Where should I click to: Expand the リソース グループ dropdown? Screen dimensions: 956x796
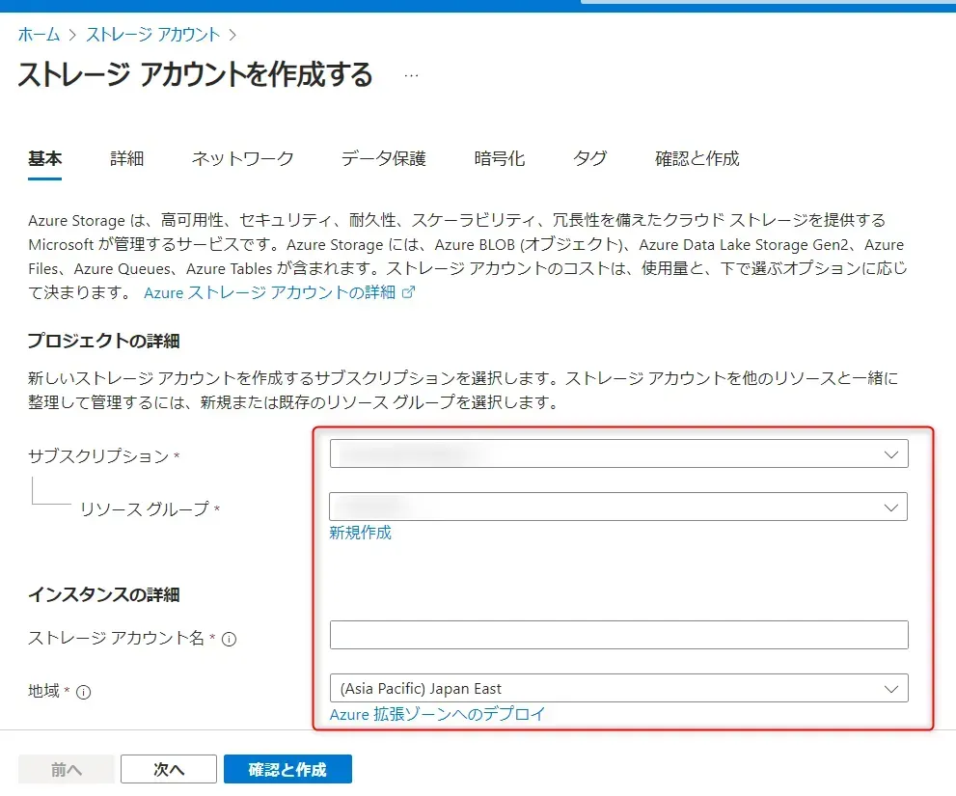click(618, 507)
